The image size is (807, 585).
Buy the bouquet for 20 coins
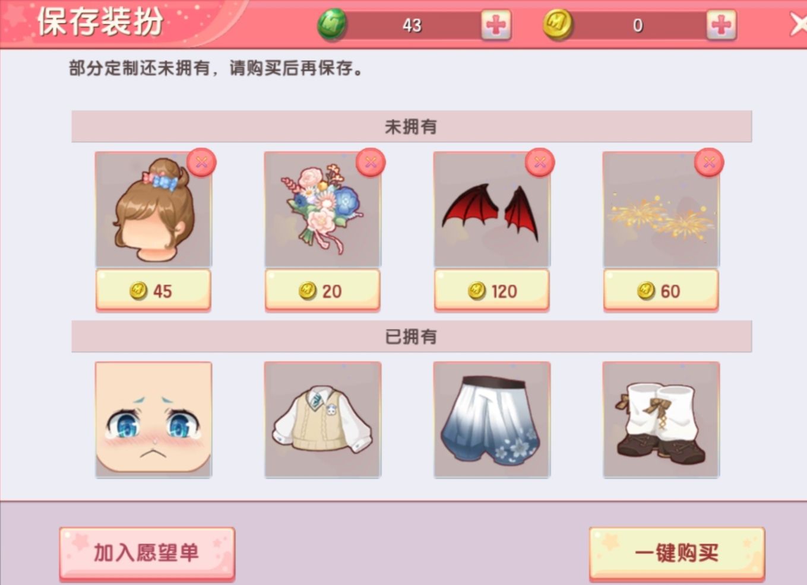(x=322, y=291)
